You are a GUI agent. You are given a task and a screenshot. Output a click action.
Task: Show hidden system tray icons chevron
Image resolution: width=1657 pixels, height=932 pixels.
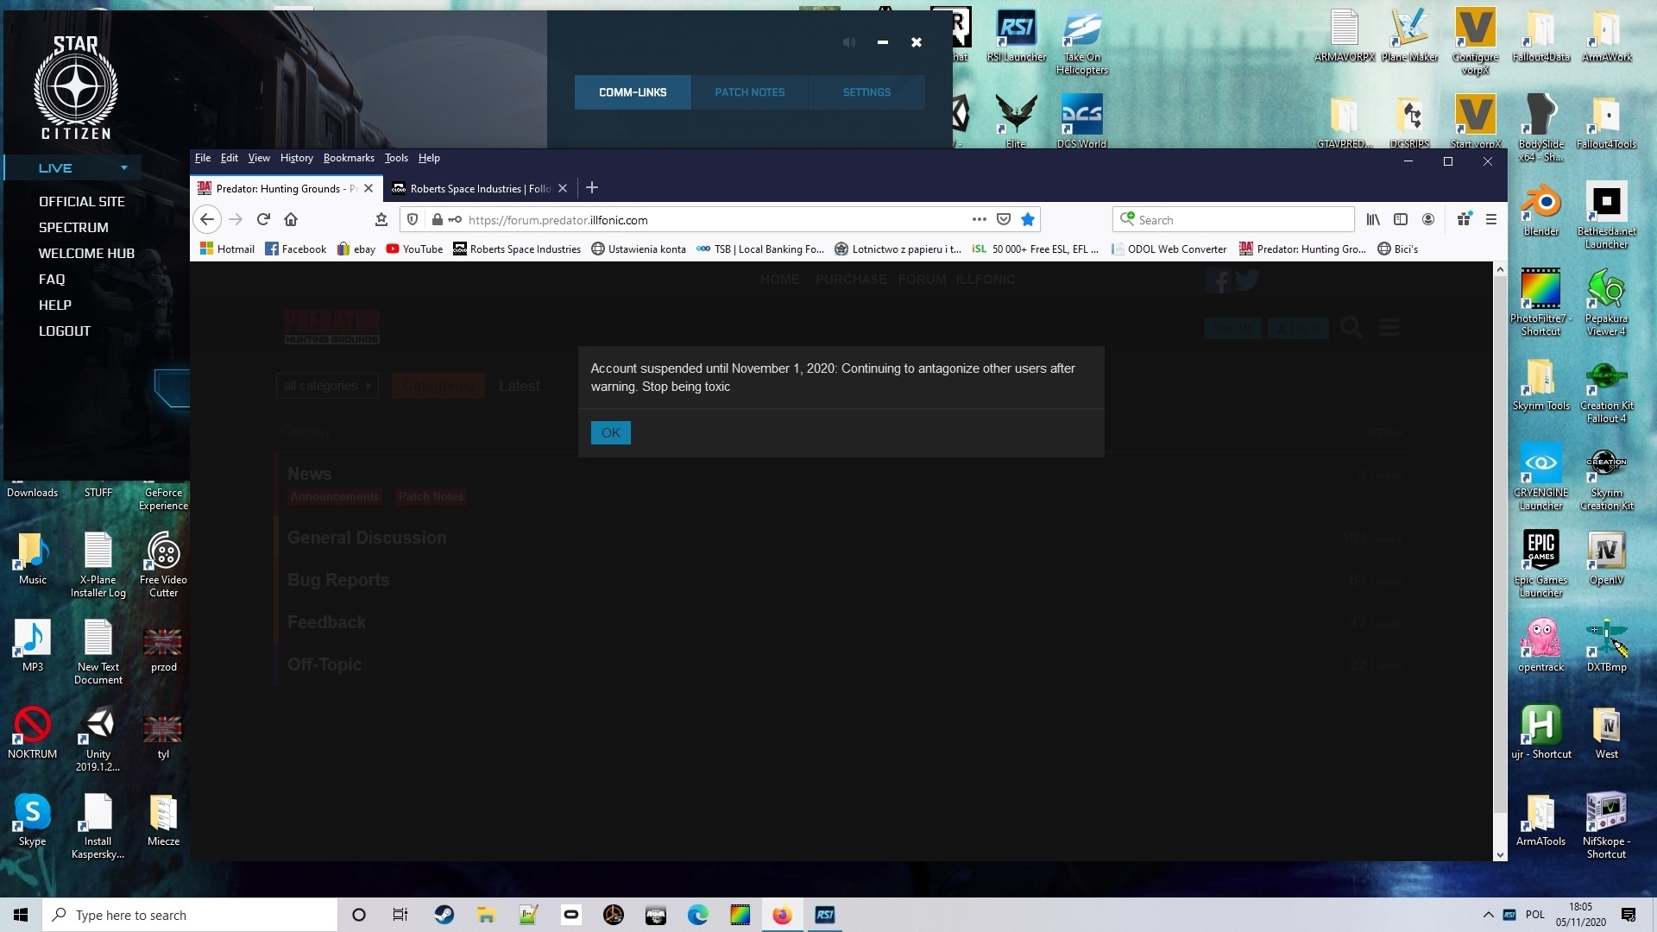(x=1488, y=915)
